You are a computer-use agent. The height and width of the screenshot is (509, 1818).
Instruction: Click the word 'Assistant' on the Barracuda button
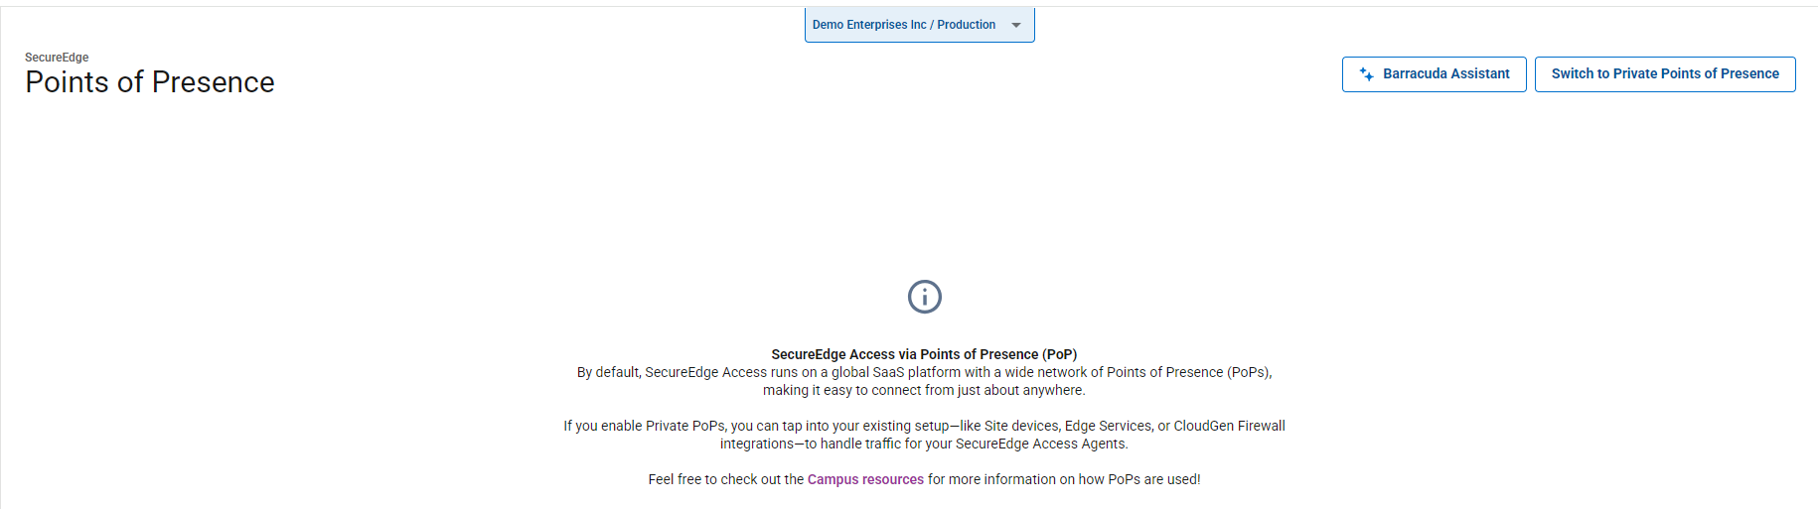tap(1479, 74)
